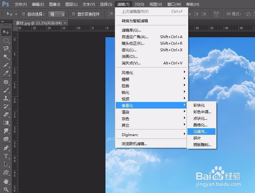
Task: Click the 3D mode rotate icon
Action: (248, 14)
